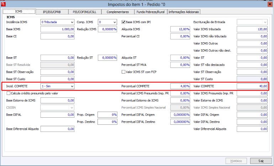This screenshot has height=166, width=274.
Task: Click the Percentual ST MVA field
Action: (180, 65)
